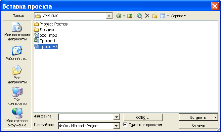
Task: Open the Search the Web icon
Action: tap(139, 16)
